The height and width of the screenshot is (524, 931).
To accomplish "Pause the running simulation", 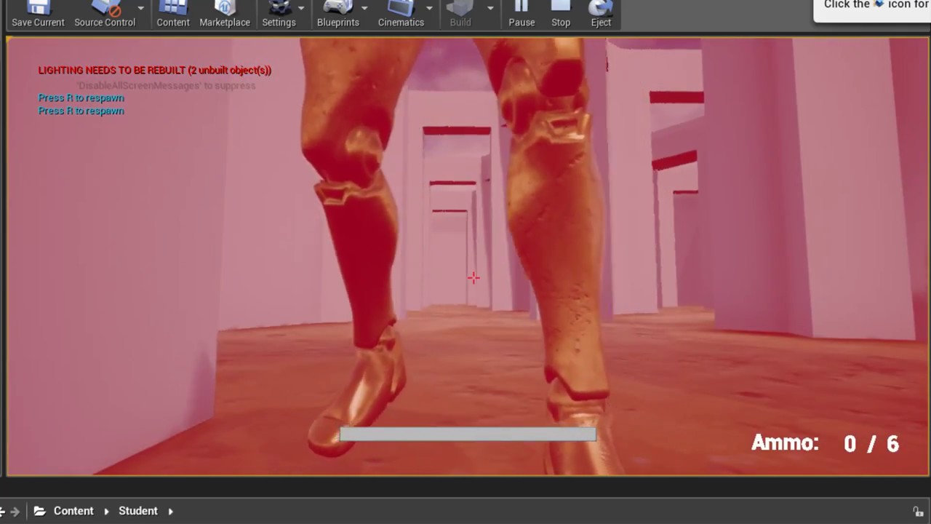I will (522, 14).
